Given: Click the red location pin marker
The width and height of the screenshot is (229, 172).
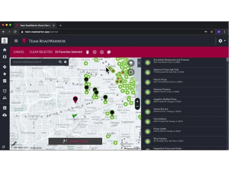Looking at the screenshot, I should (75, 100).
